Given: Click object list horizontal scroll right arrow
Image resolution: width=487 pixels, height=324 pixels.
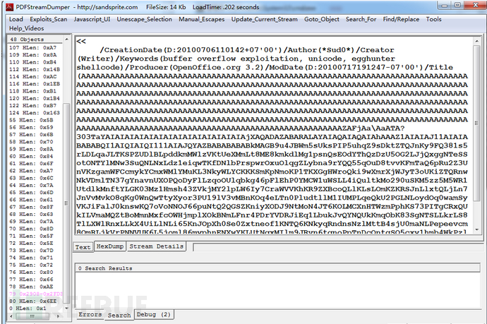Looking at the screenshot, I should pos(58,316).
